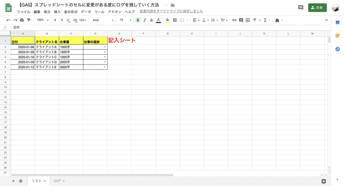Click the saved-to-Drive status link
The width and height of the screenshot is (344, 186).
(x=171, y=11)
